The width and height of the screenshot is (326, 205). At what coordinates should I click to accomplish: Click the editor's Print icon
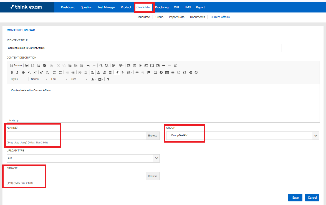tap(44, 65)
